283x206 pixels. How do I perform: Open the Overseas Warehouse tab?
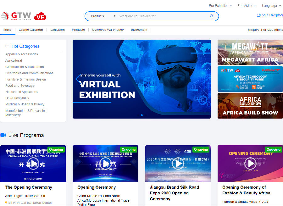(108, 30)
